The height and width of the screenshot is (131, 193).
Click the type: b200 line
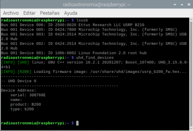(x=22, y=109)
